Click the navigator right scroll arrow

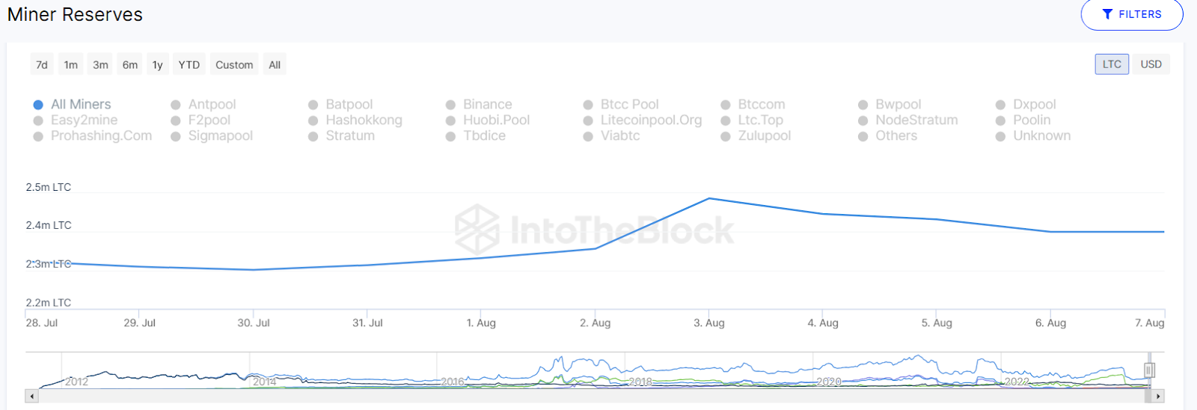pyautogui.click(x=1158, y=396)
